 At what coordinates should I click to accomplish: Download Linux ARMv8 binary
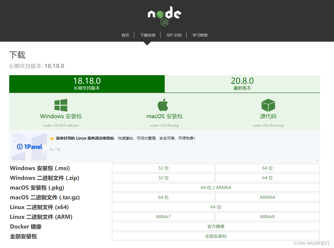point(267,217)
